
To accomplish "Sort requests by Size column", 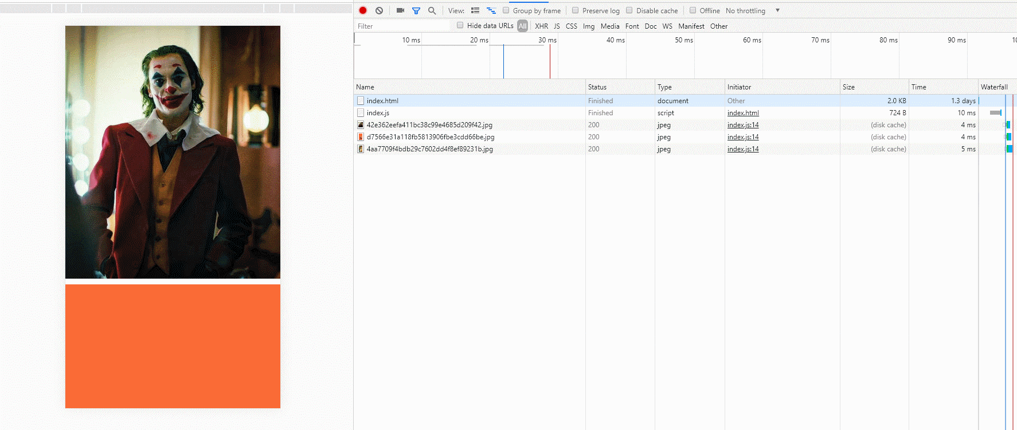I will tap(874, 87).
